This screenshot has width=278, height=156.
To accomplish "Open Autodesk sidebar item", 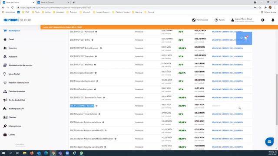I will tap(10, 57).
